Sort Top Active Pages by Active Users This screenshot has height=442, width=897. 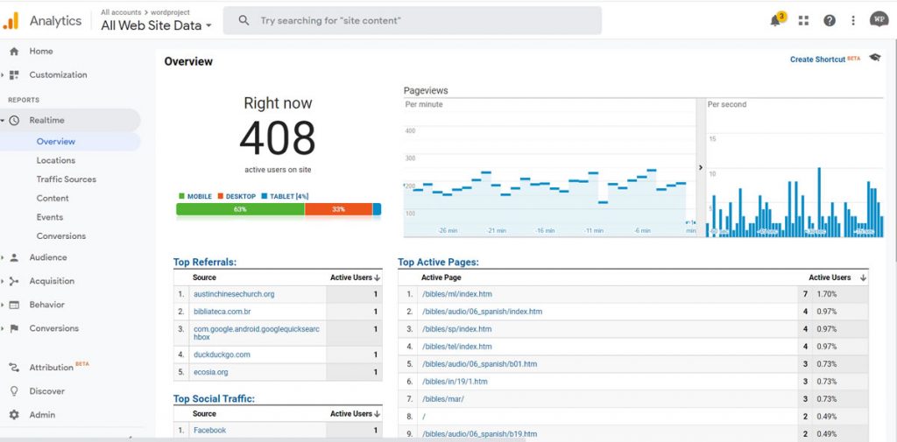836,277
